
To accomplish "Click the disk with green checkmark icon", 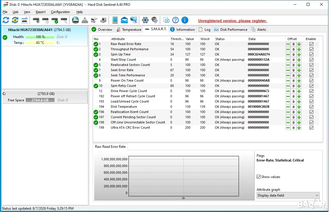I will pos(55,20).
